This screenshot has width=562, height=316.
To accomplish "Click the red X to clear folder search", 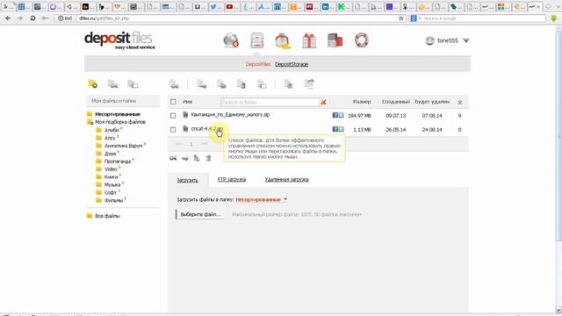I will 324,102.
